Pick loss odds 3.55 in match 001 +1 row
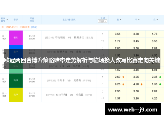This screenshot has height=118, width=164. point(154,41)
